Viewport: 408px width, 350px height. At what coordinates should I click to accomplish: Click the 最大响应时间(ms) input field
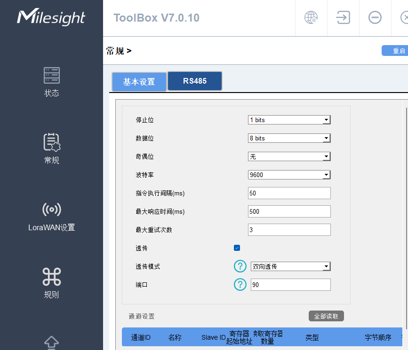[289, 211]
